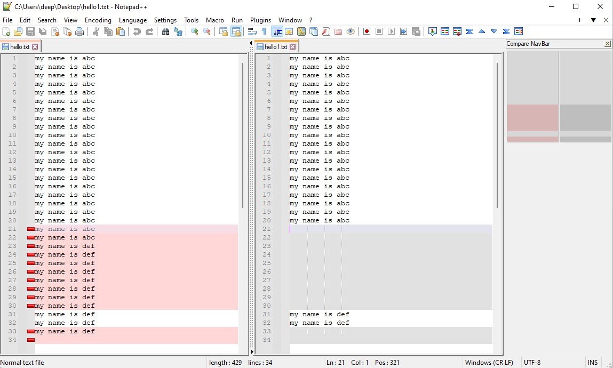This screenshot has width=613, height=368.
Task: Click the Record Macro red dot icon
Action: (367, 31)
